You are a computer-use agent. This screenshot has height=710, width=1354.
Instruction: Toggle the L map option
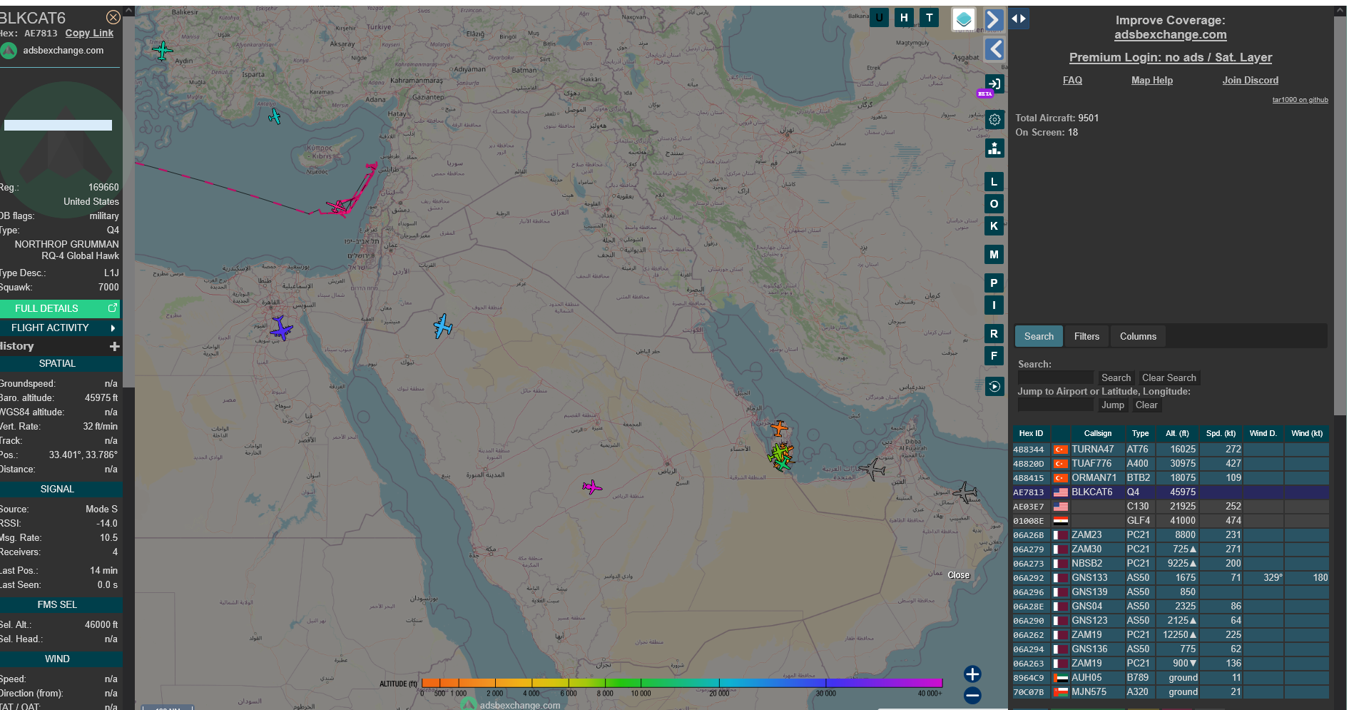tap(994, 182)
